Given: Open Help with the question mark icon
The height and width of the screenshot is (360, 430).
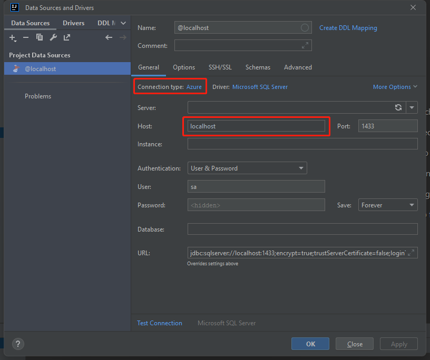Looking at the screenshot, I should 17,344.
